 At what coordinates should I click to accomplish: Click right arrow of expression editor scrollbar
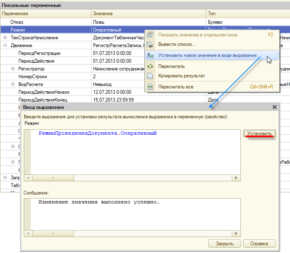[236, 178]
